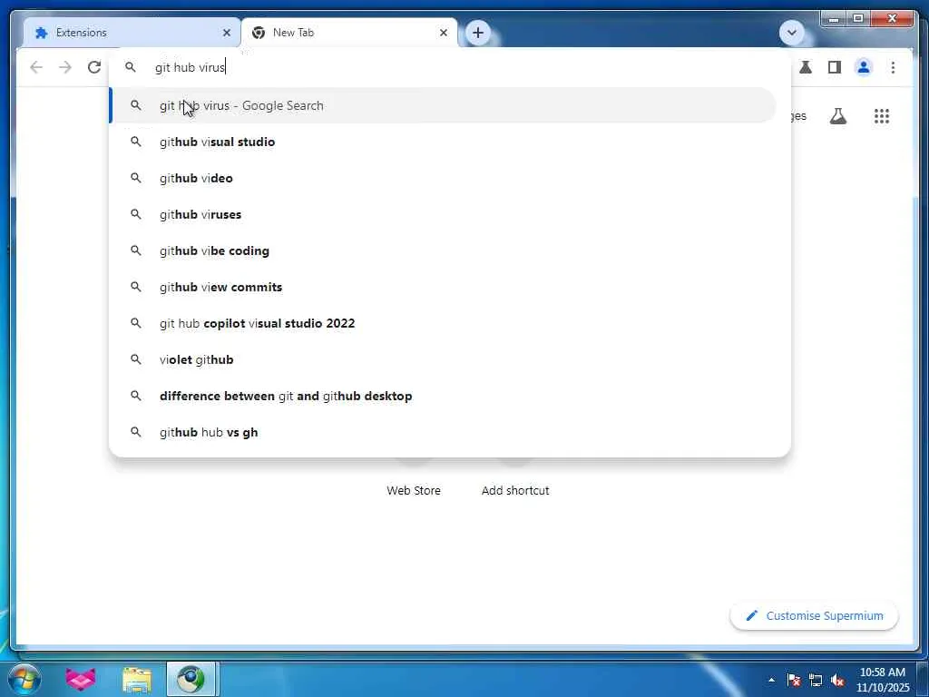
Task: Select 'github vibe coding' suggestion
Action: [443, 250]
